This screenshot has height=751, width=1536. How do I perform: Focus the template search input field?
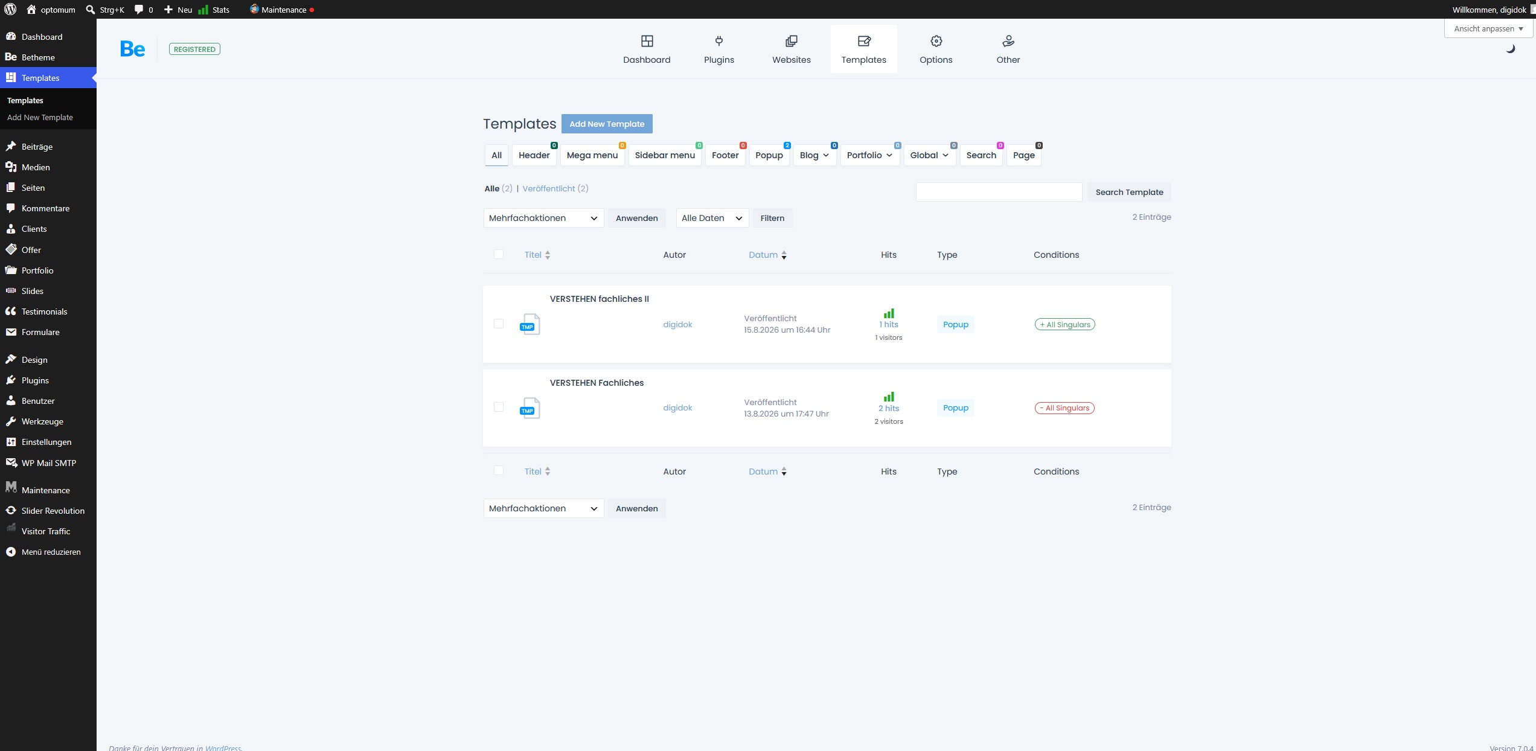tap(999, 192)
